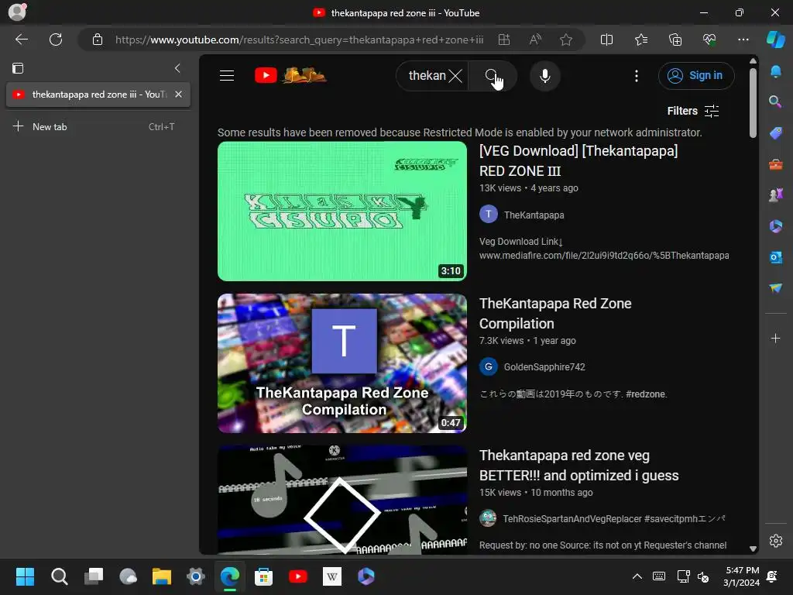Open YouTube app from taskbar

(x=298, y=576)
